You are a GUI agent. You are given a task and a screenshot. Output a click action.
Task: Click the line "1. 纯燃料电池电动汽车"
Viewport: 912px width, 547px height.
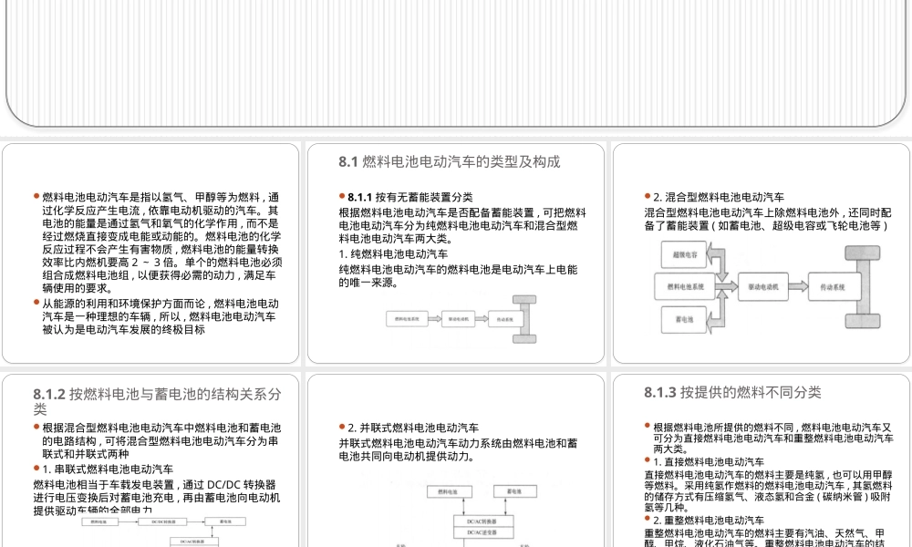point(393,254)
